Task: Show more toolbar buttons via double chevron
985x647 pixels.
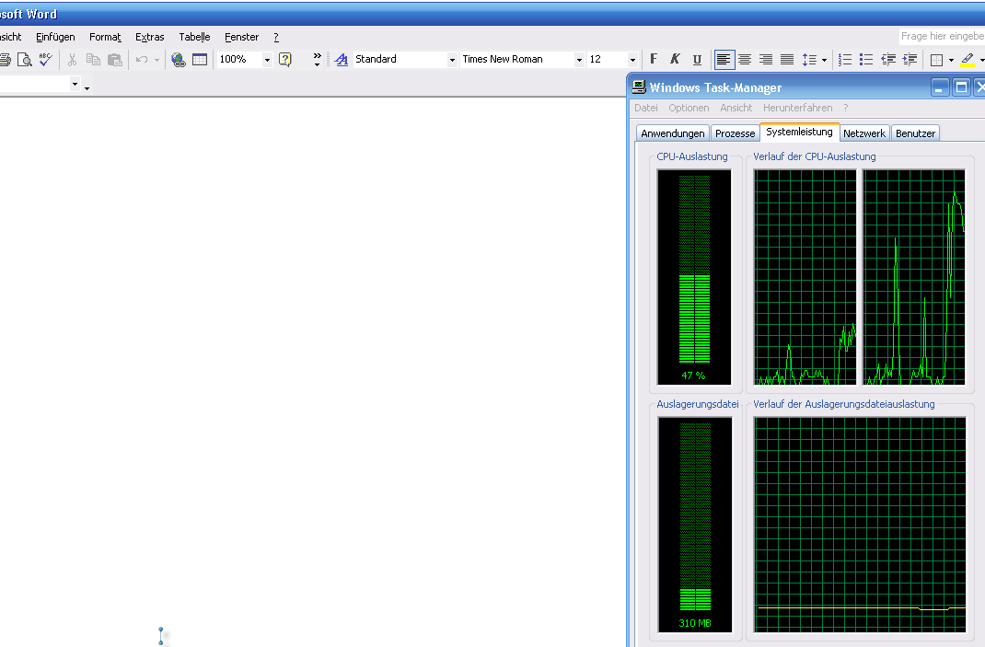Action: coord(318,59)
